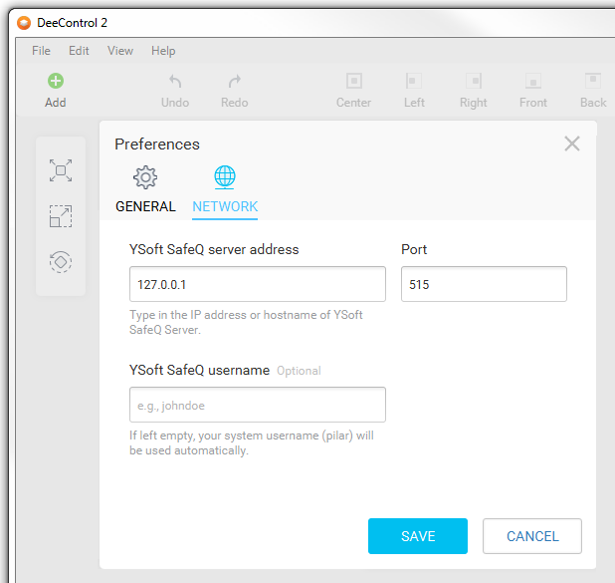Click the SAVE button
615x583 pixels.
tap(417, 536)
